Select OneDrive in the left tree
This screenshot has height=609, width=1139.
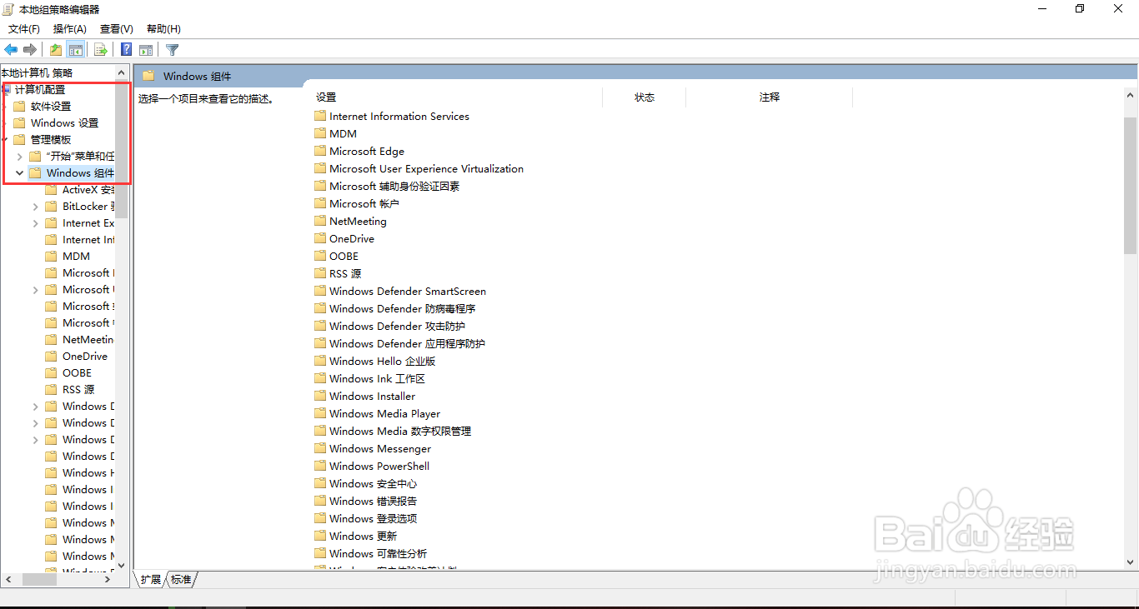click(x=85, y=357)
